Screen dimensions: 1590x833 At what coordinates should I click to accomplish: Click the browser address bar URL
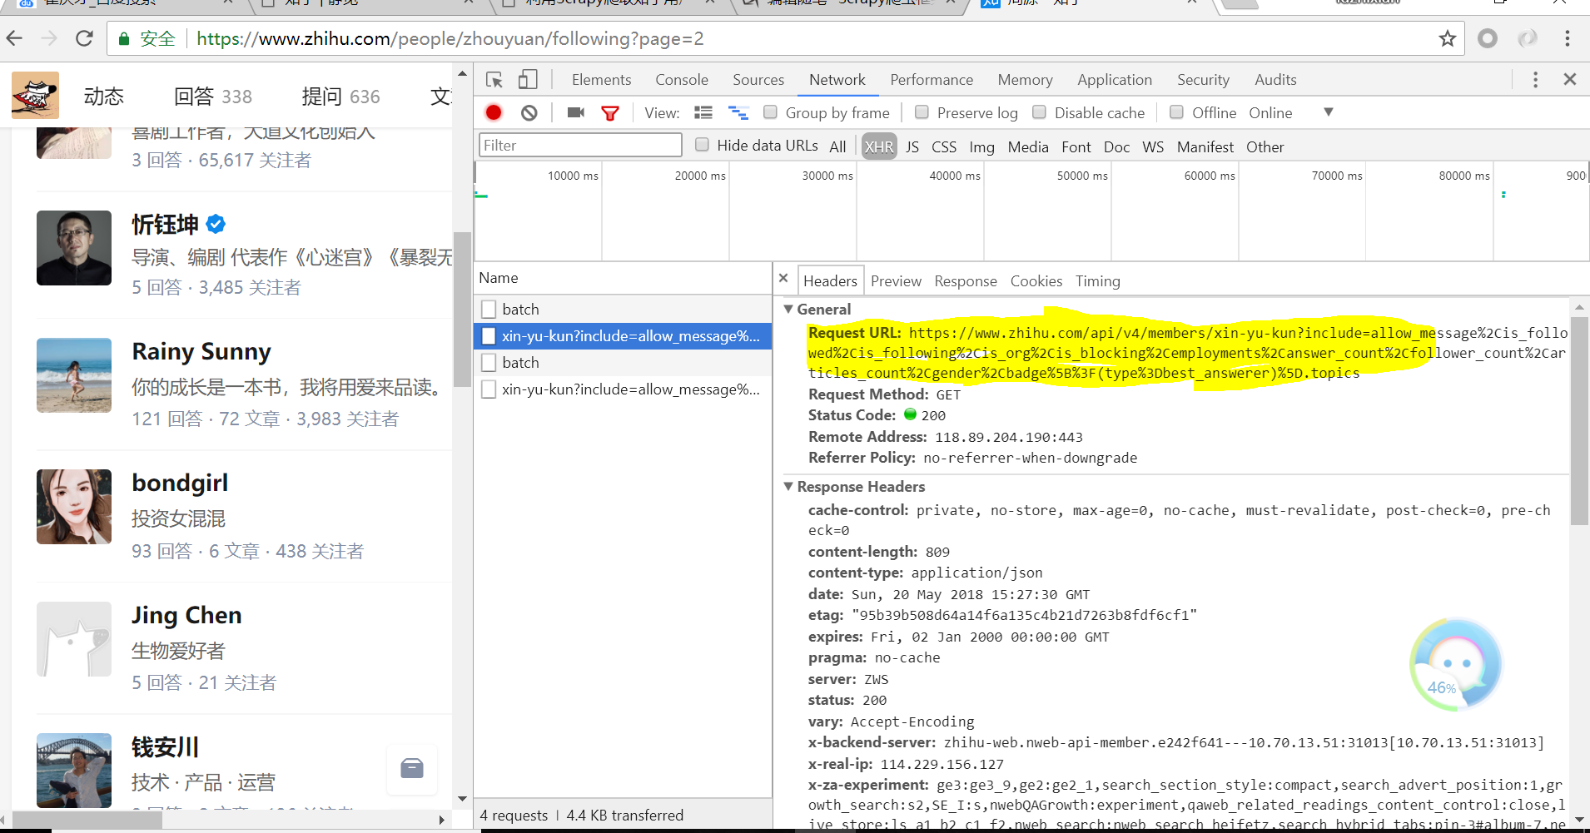click(450, 39)
